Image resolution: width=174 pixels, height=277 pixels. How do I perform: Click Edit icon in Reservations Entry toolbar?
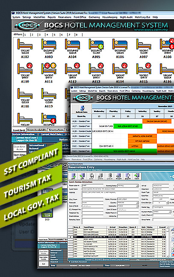coord(82,176)
